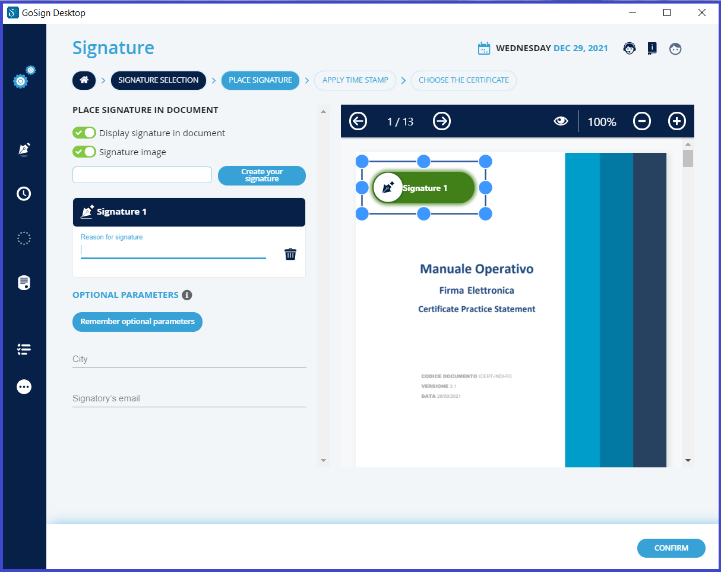
Task: Open the clock timestamp sidebar icon
Action: (x=24, y=194)
